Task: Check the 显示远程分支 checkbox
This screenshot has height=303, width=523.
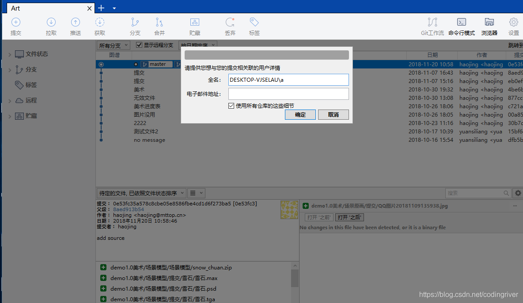Action: (139, 45)
